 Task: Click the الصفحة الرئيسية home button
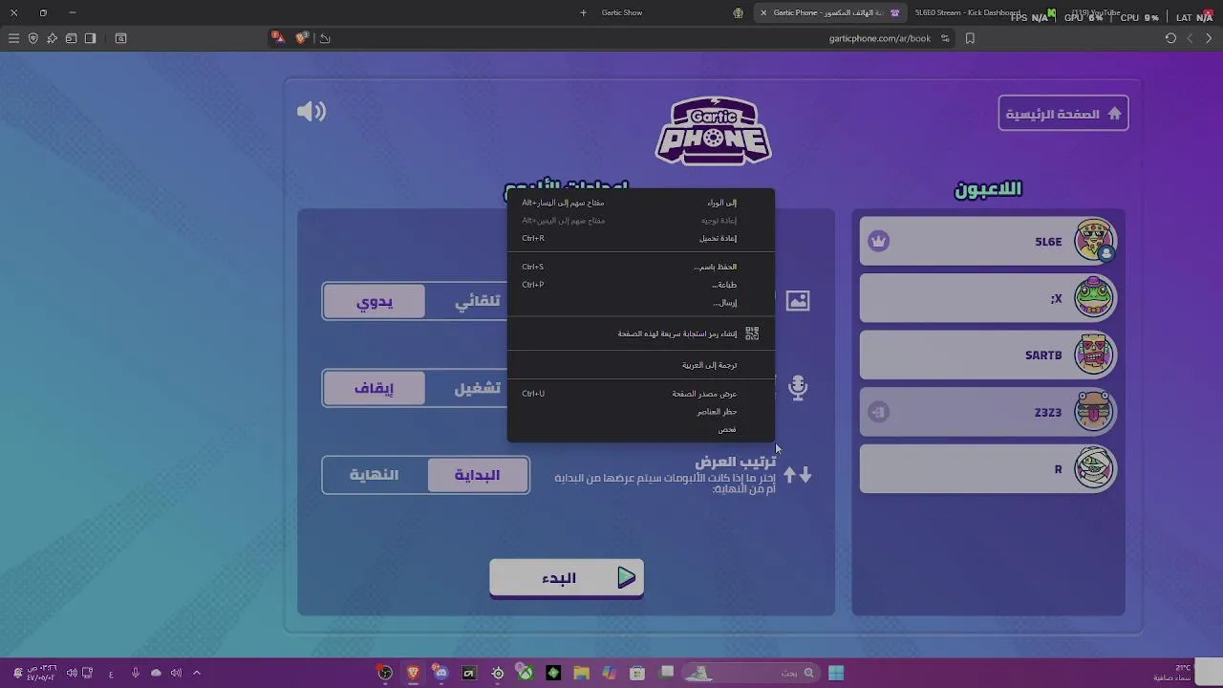click(1063, 114)
